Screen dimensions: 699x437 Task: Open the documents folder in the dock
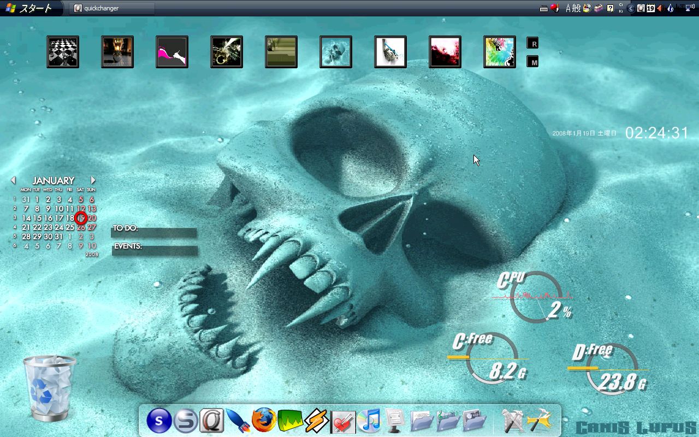(x=422, y=421)
